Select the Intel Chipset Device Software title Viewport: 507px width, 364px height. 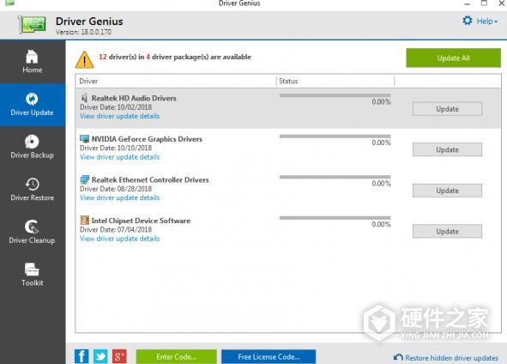click(141, 221)
